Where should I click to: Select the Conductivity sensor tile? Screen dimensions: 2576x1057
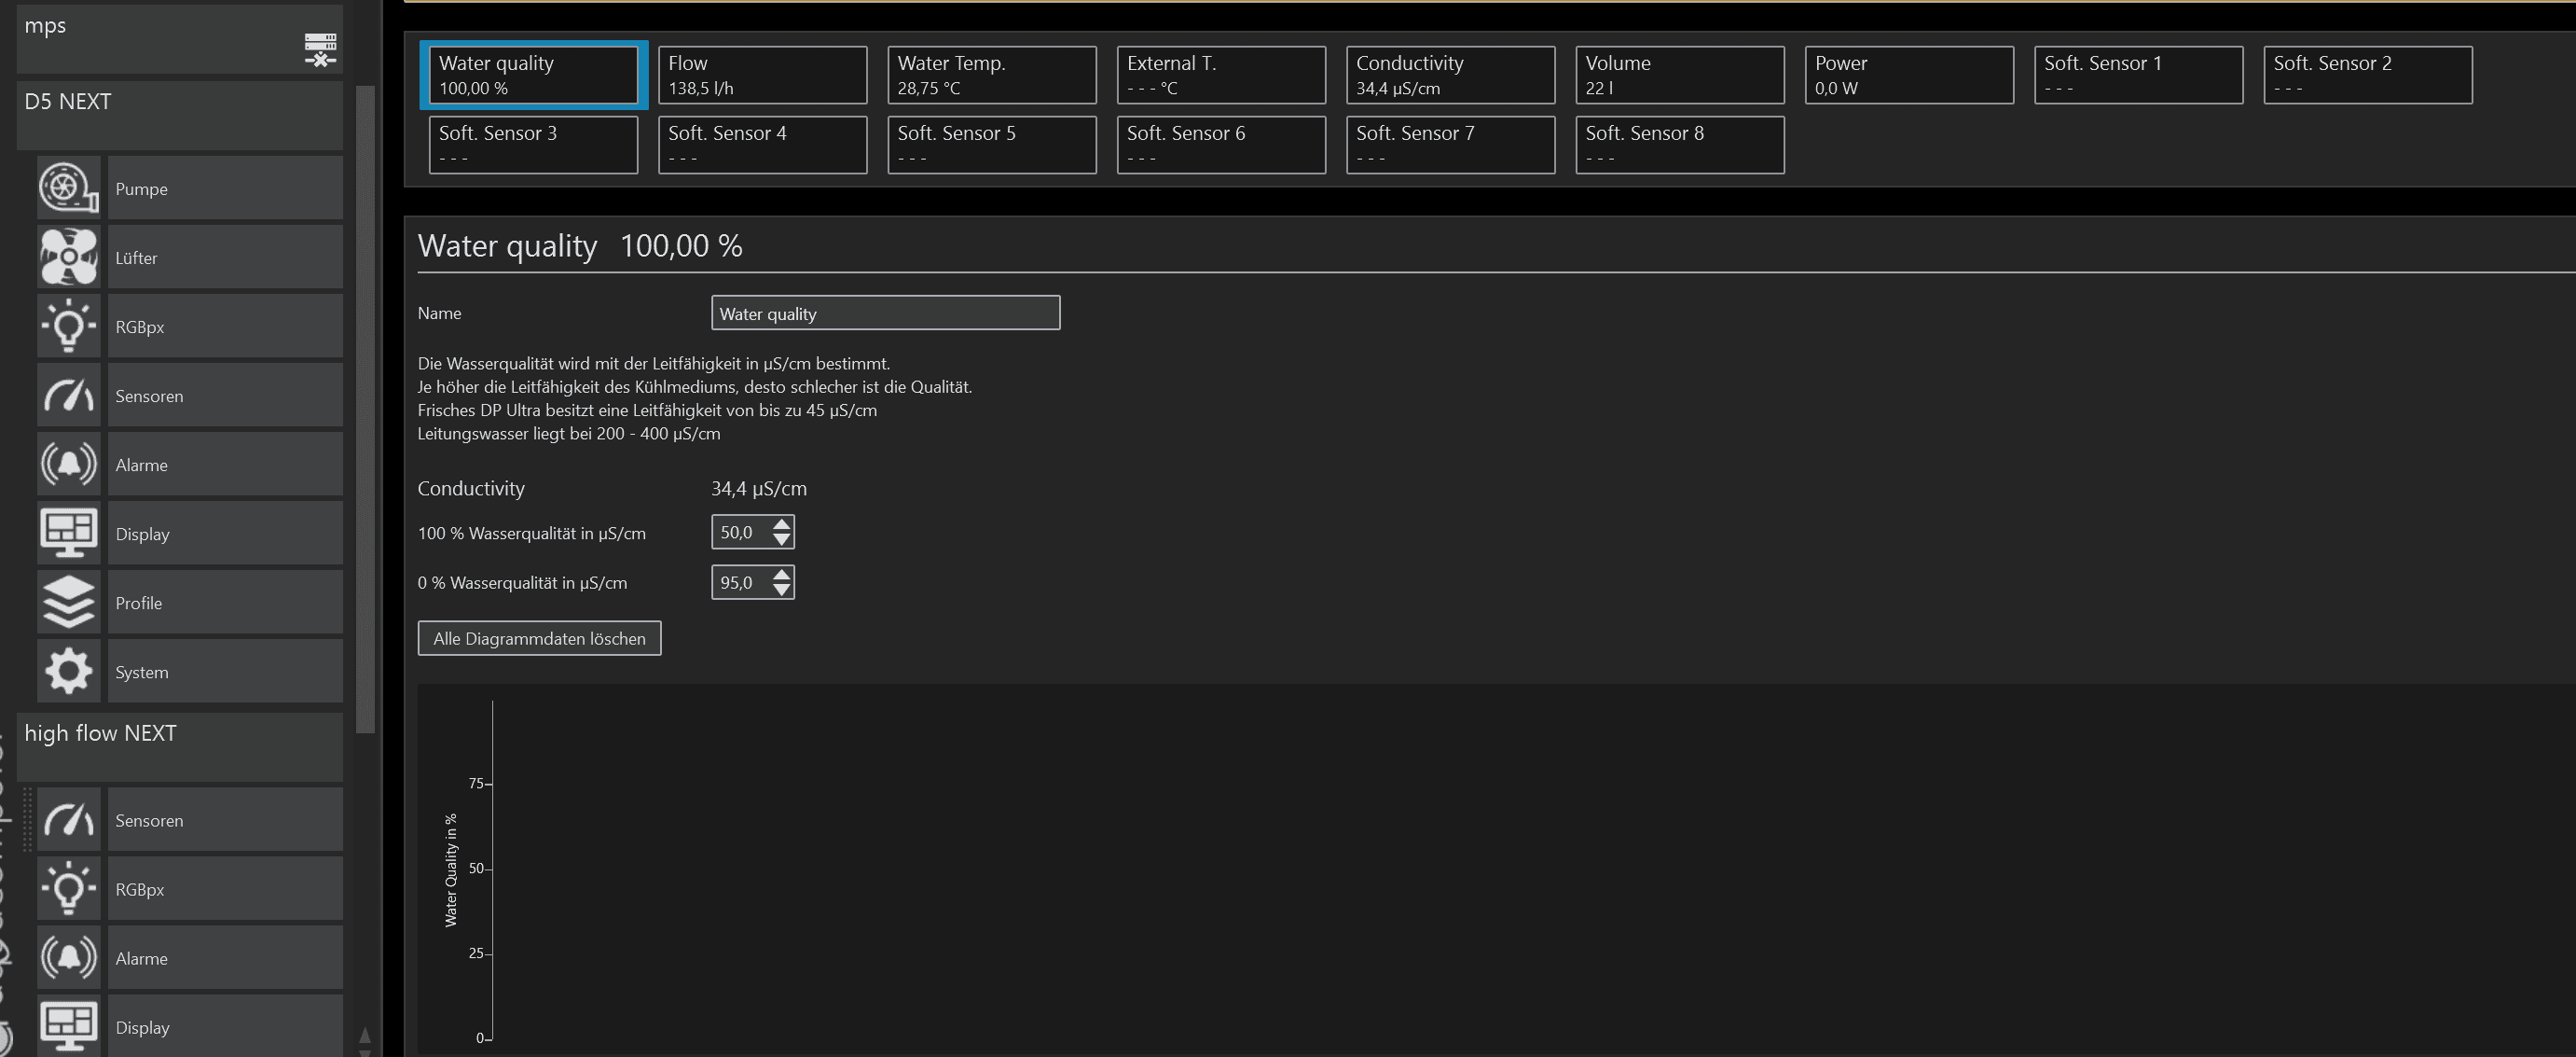pos(1450,75)
